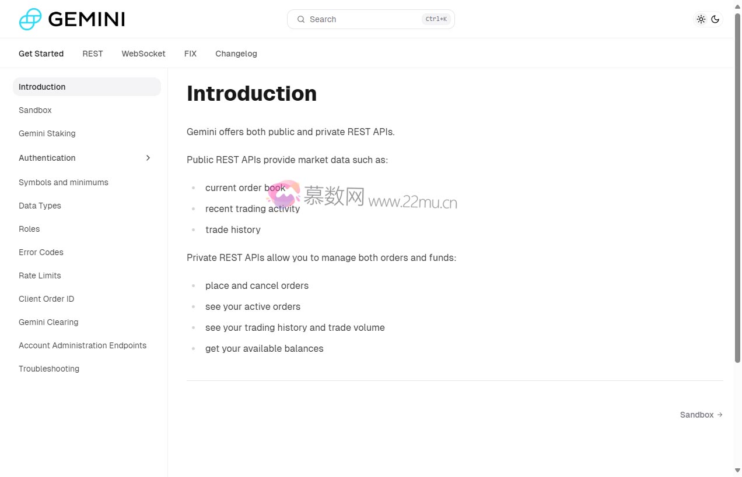
Task: Click the magnifying glass search icon
Action: [301, 19]
